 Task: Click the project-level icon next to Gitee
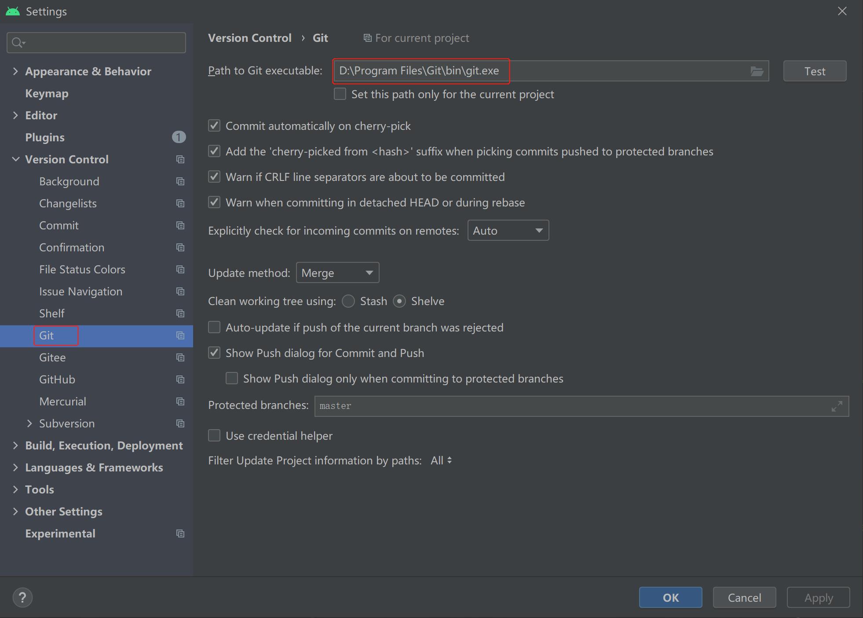coord(180,357)
